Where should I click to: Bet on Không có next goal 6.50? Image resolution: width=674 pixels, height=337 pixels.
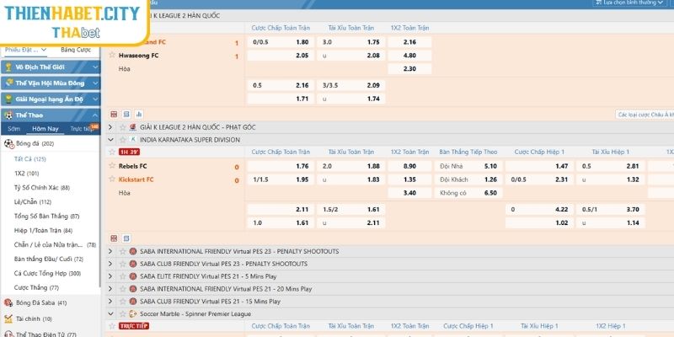tap(468, 193)
